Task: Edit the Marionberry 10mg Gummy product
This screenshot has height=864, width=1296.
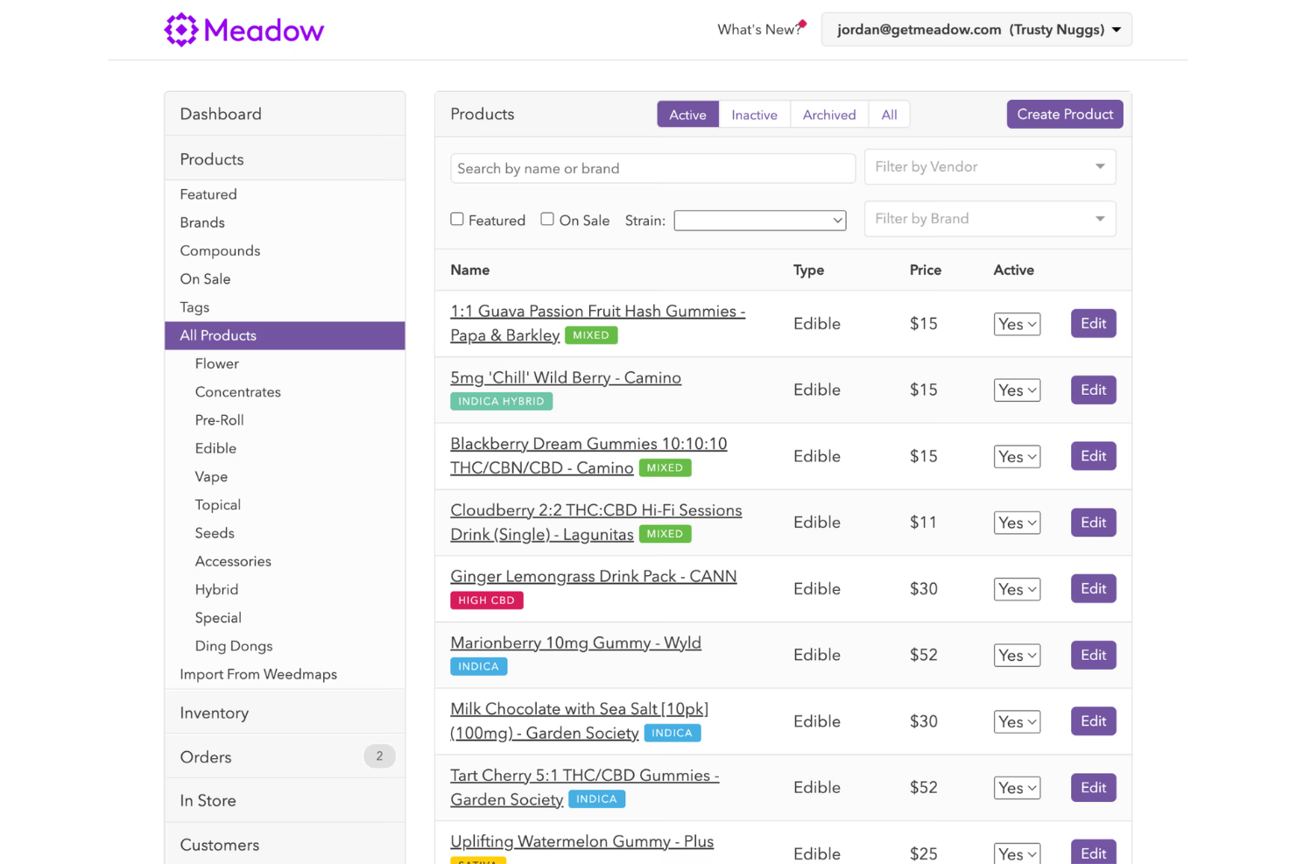Action: pyautogui.click(x=1094, y=655)
